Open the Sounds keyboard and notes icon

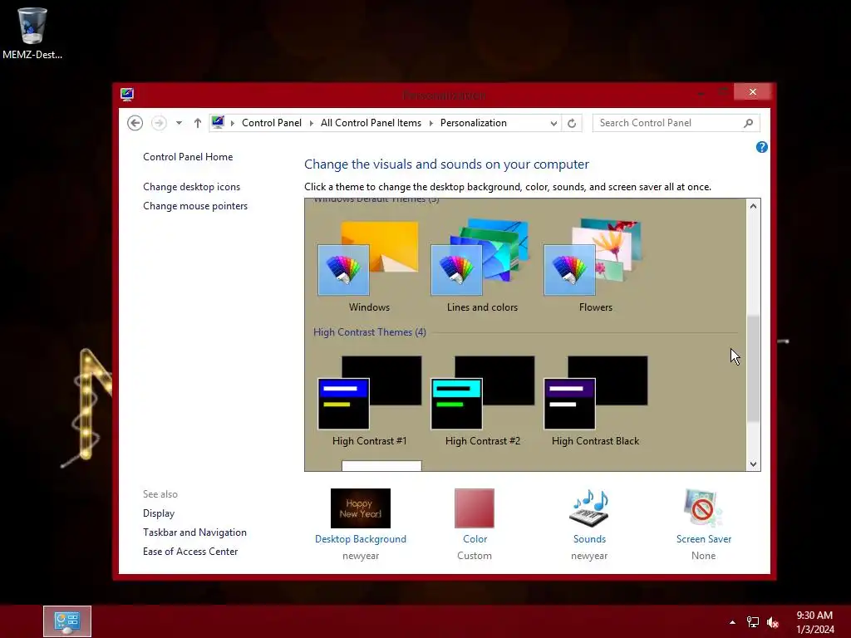[x=589, y=508]
